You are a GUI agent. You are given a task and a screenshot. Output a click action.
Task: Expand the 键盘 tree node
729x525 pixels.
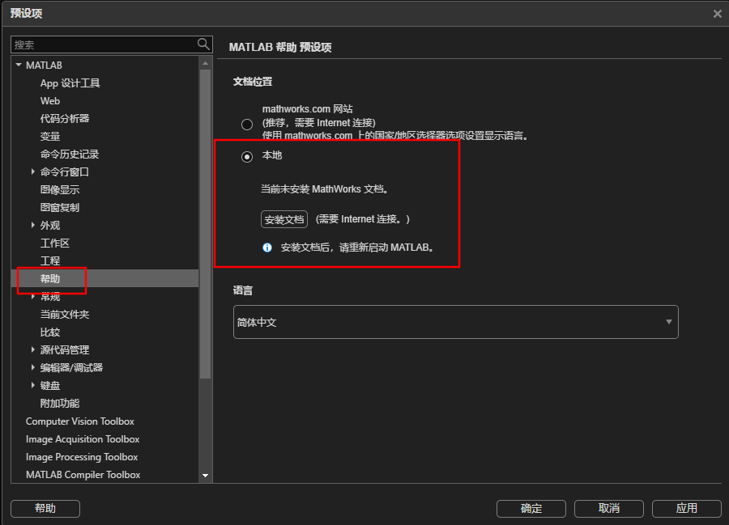pos(32,385)
